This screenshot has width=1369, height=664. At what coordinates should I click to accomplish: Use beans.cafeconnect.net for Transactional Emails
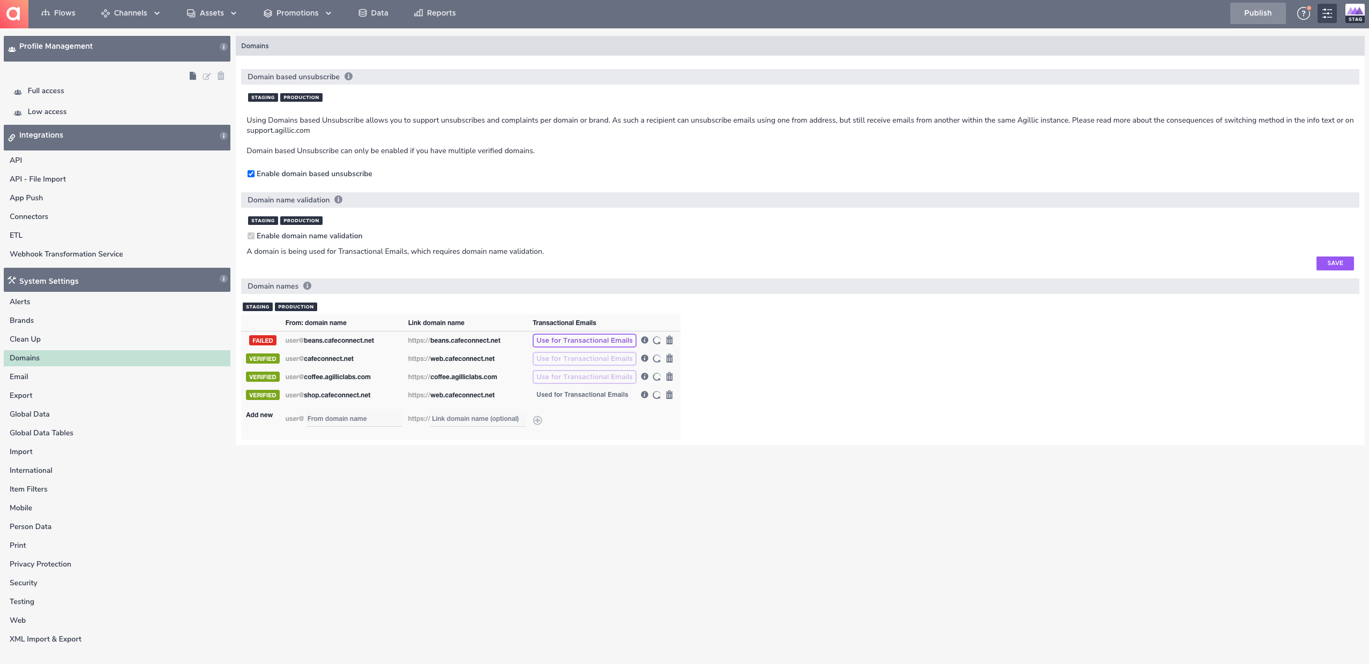pos(584,341)
